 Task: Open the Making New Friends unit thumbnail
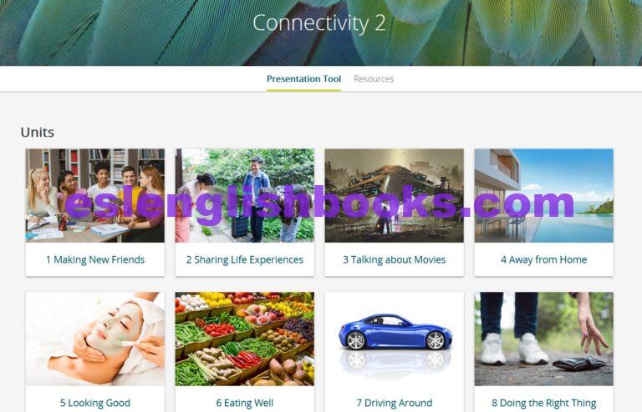(95, 196)
